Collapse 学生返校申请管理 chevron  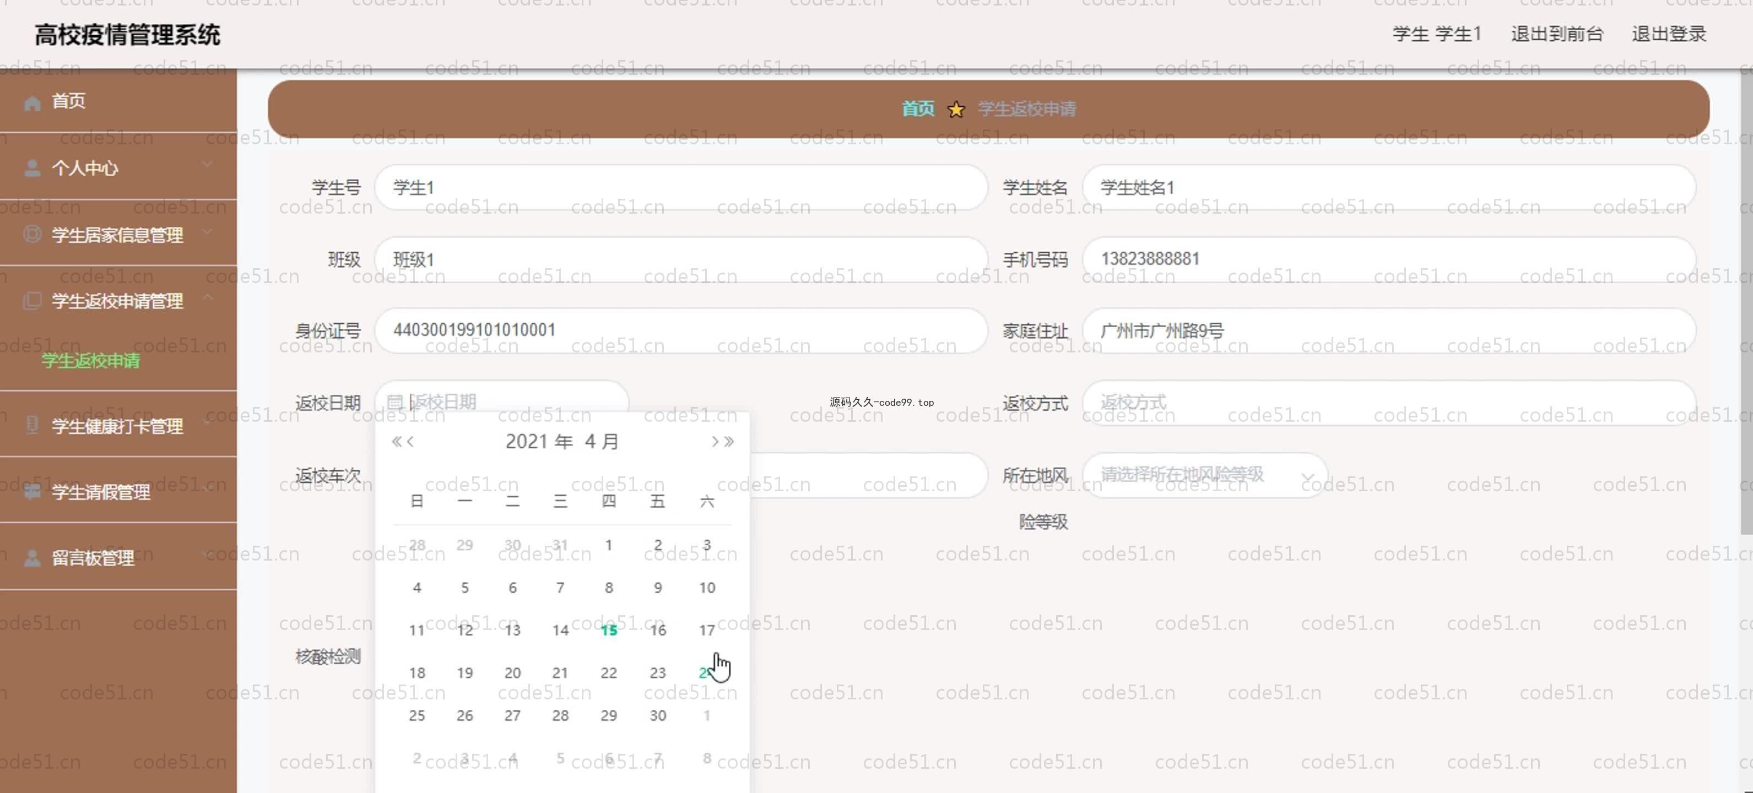pos(208,296)
